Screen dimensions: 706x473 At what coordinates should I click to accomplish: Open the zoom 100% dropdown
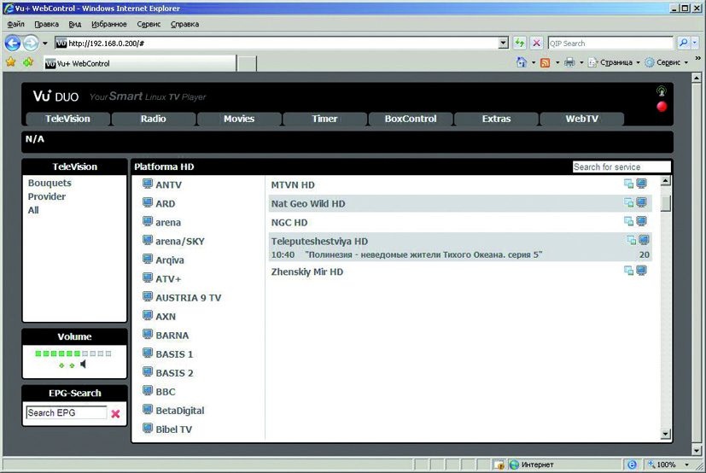686,464
